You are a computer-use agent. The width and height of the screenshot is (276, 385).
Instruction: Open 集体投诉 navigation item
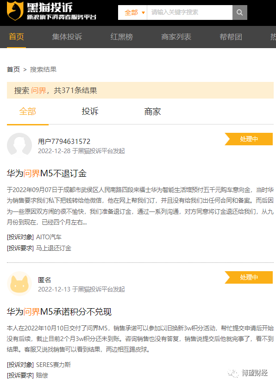tap(67, 37)
